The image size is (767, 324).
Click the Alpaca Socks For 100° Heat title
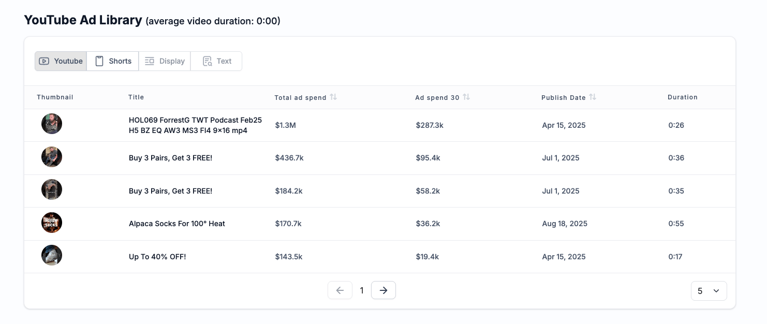[x=177, y=224]
